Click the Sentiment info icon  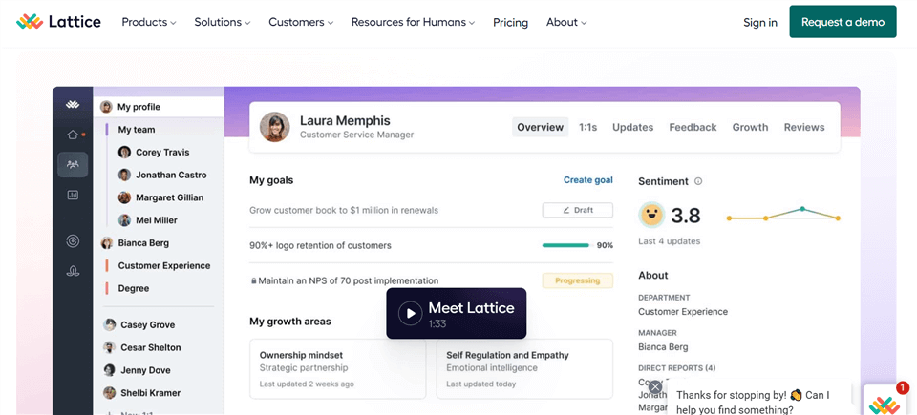click(x=698, y=181)
